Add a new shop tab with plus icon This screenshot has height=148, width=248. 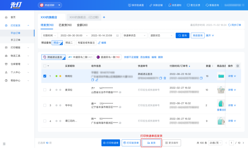[x=104, y=17]
